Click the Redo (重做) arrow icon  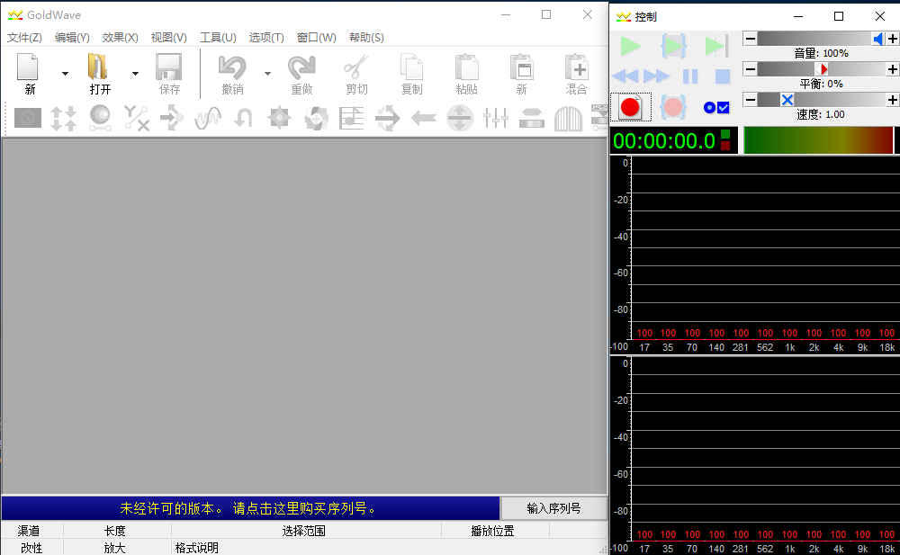(x=301, y=67)
